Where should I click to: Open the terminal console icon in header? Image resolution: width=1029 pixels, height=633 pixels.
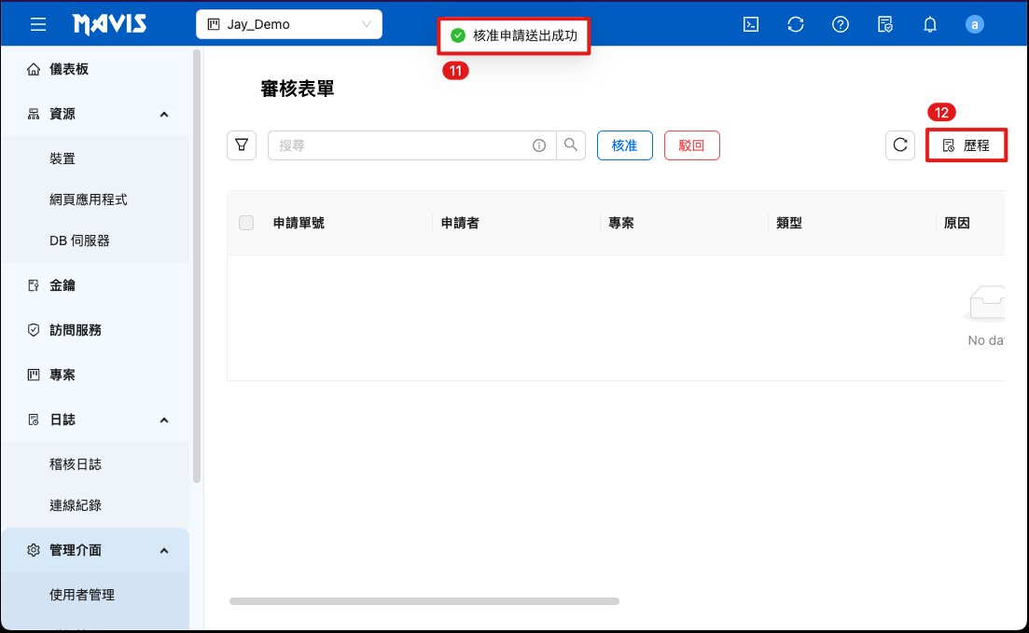tap(750, 24)
